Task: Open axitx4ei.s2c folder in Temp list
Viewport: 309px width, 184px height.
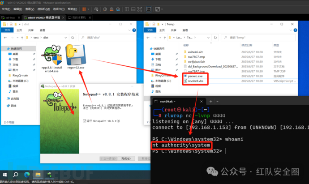Action: 195,52
